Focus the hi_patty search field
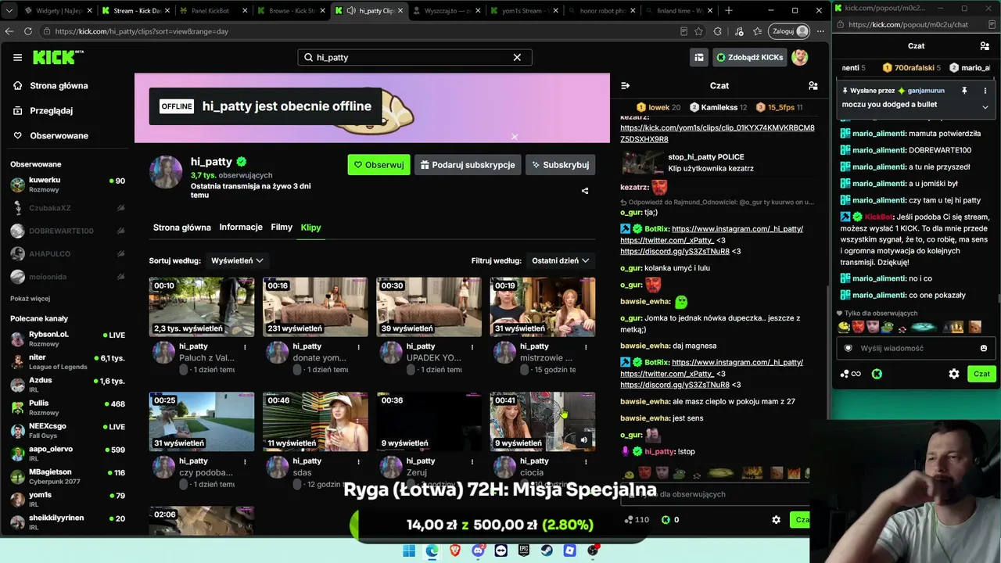This screenshot has width=1001, height=563. 414,57
